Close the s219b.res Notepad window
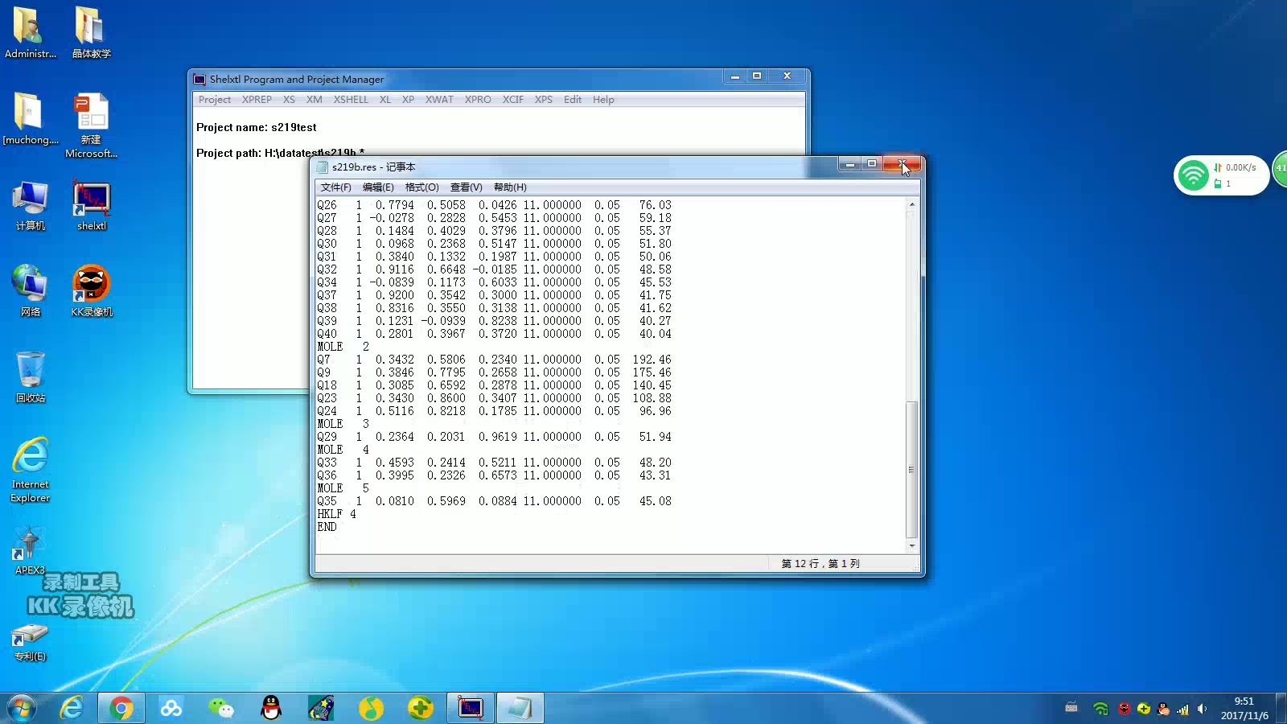The image size is (1287, 724). pyautogui.click(x=902, y=164)
